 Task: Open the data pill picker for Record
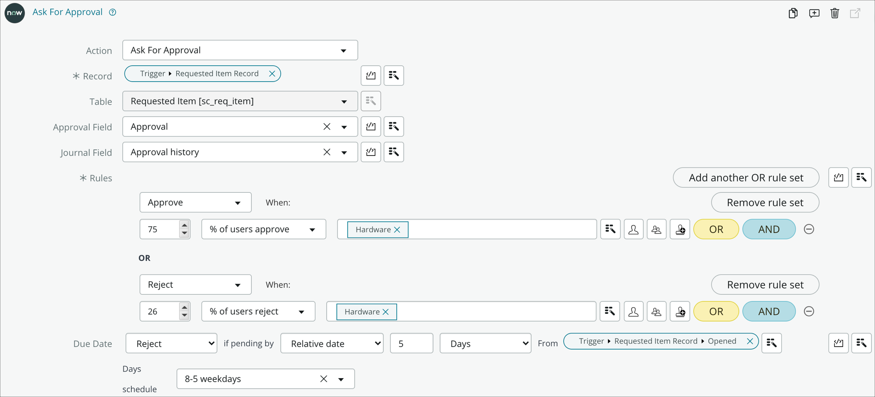point(394,75)
